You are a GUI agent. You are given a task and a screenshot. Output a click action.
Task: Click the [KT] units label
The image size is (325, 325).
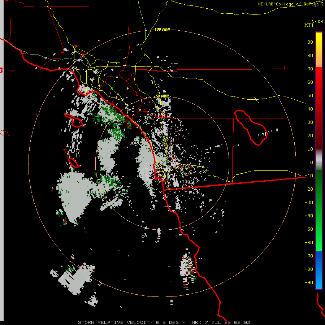[x=308, y=25]
